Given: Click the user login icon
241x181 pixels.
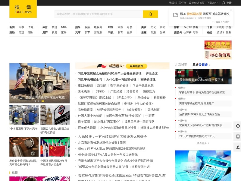Looking at the screenshot, I should [x=224, y=3].
